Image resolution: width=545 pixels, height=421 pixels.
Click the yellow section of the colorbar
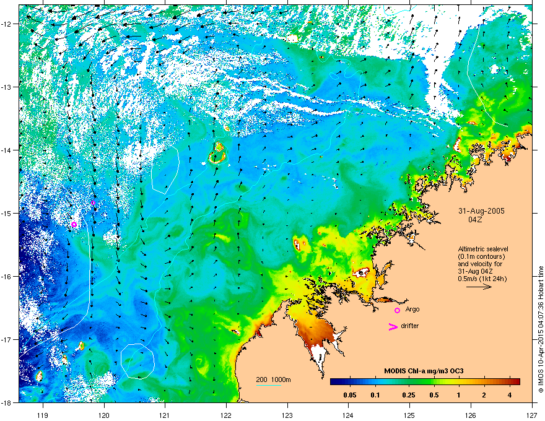tap(452, 382)
